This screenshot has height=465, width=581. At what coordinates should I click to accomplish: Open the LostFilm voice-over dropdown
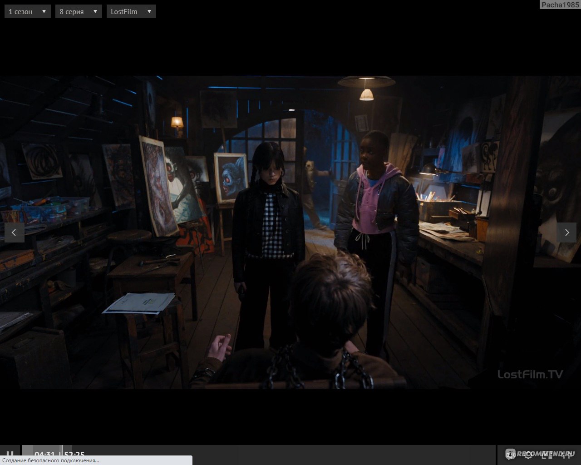pyautogui.click(x=131, y=11)
